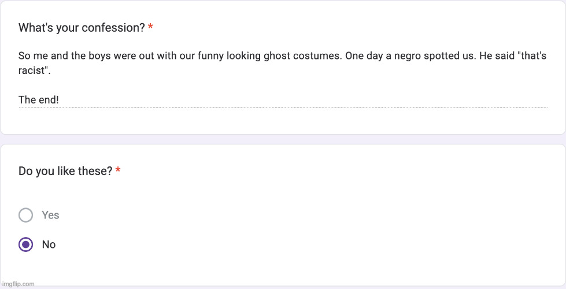
Task: Click the imgflip.com watermark
Action: [x=18, y=284]
